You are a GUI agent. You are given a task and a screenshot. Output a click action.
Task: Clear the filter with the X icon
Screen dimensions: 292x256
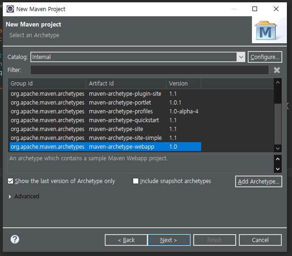277,70
